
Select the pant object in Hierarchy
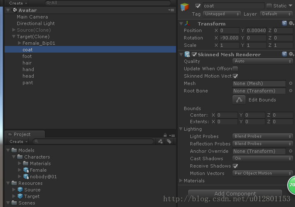tap(27, 83)
